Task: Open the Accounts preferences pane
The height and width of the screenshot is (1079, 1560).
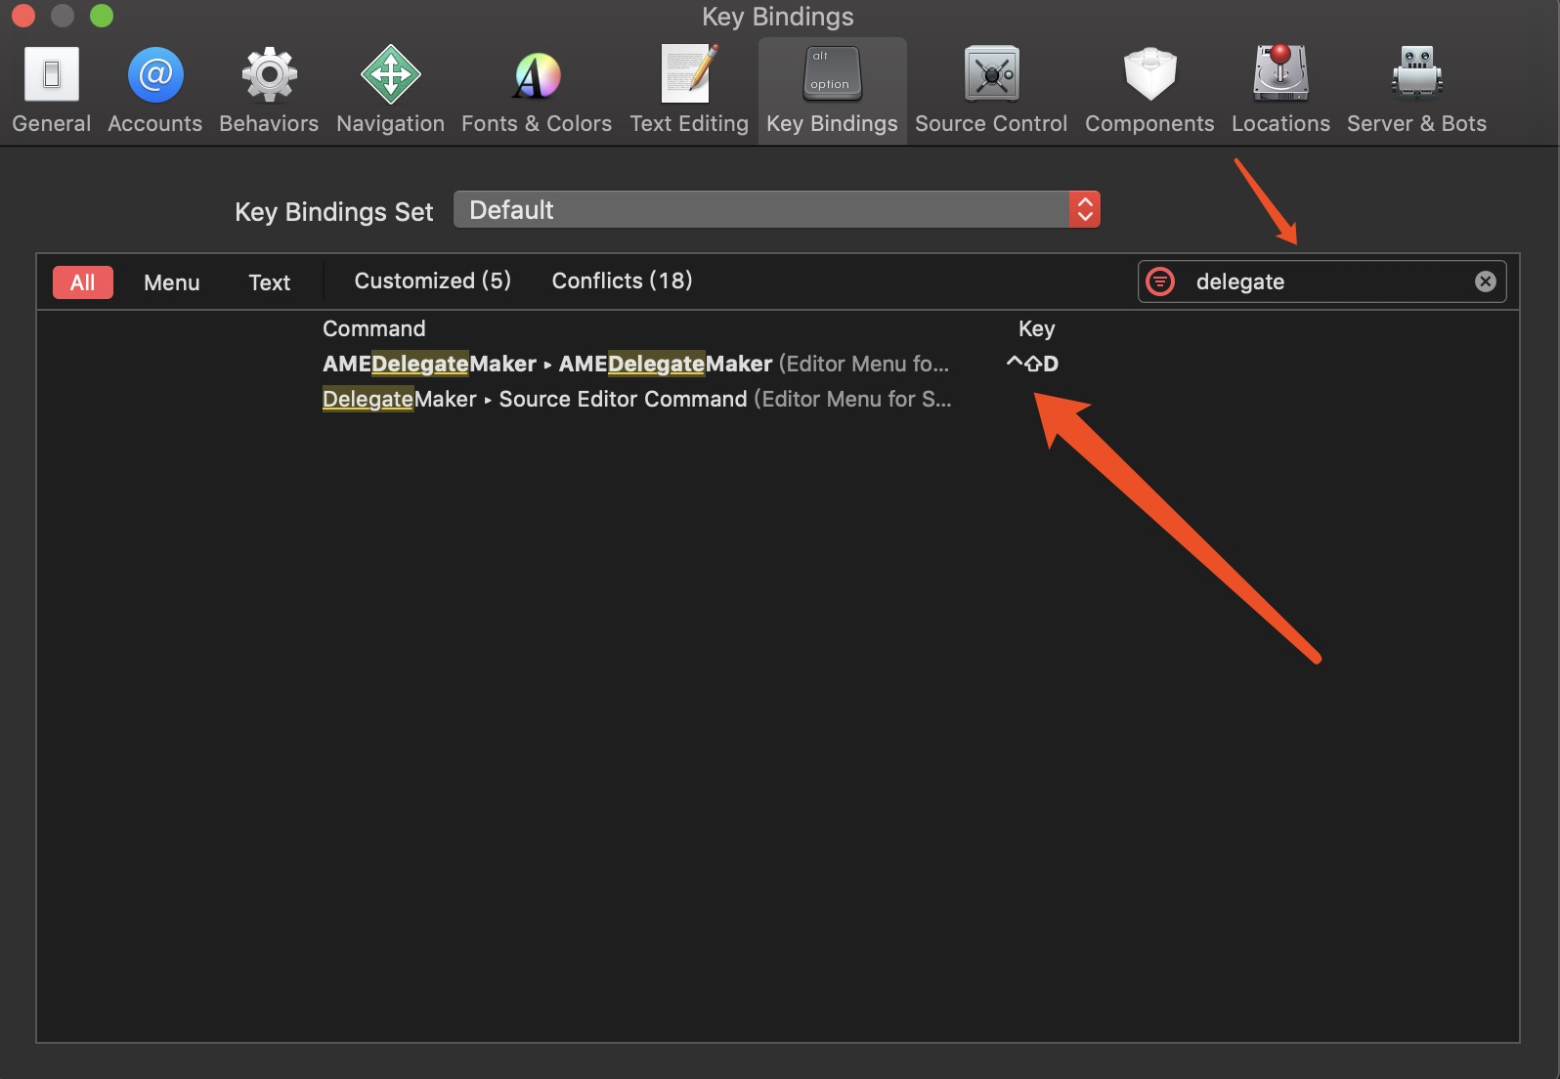Action: click(x=154, y=90)
